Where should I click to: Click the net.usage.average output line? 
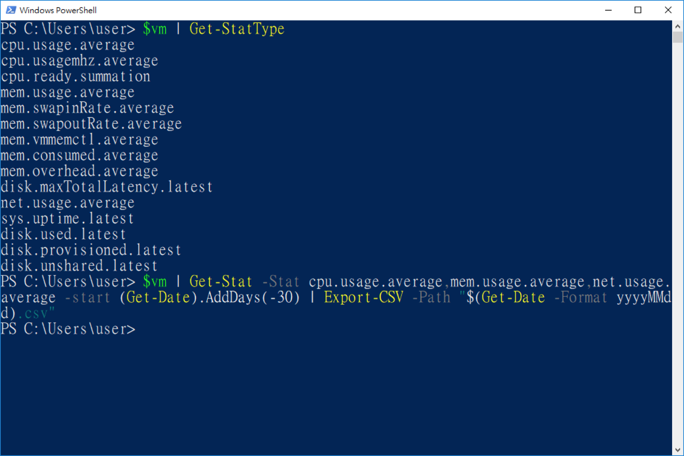68,203
